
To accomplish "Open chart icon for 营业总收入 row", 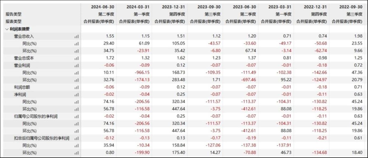I will point(76,37).
